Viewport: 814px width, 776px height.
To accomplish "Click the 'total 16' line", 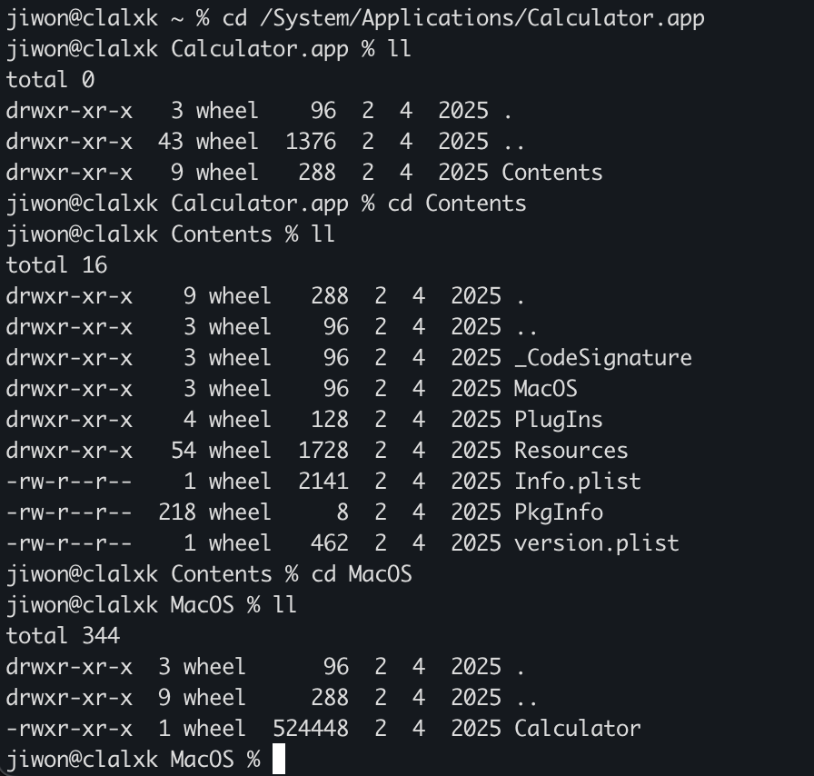I will (56, 265).
